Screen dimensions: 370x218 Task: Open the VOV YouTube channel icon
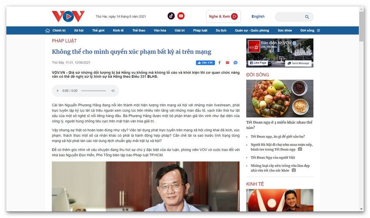pos(181,16)
